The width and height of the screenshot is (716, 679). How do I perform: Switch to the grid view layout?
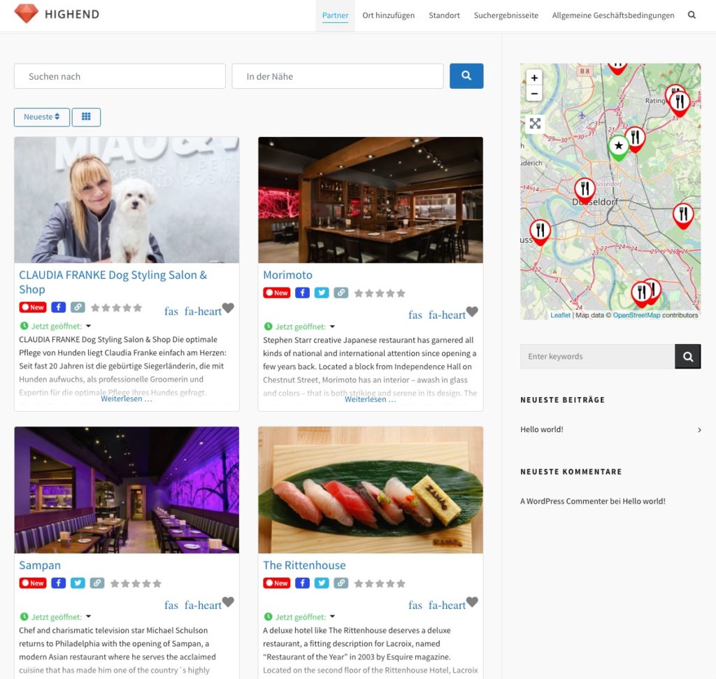coord(86,117)
